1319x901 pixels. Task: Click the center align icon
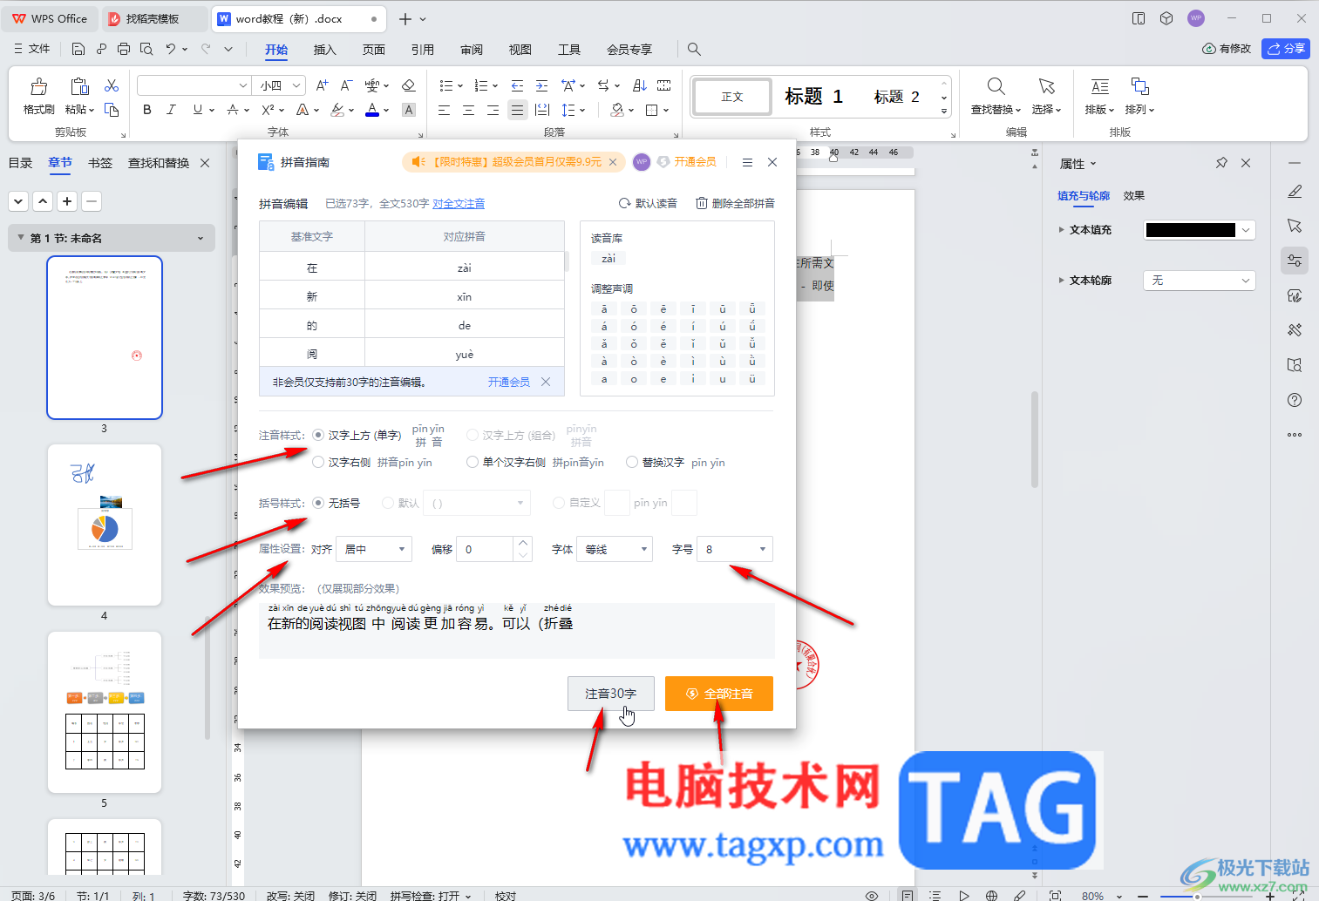coord(469,110)
